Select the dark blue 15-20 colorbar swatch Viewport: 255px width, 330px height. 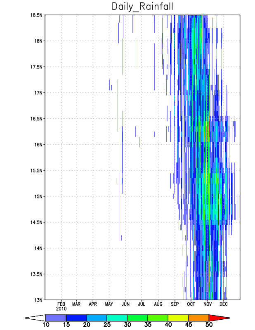pyautogui.click(x=76, y=318)
